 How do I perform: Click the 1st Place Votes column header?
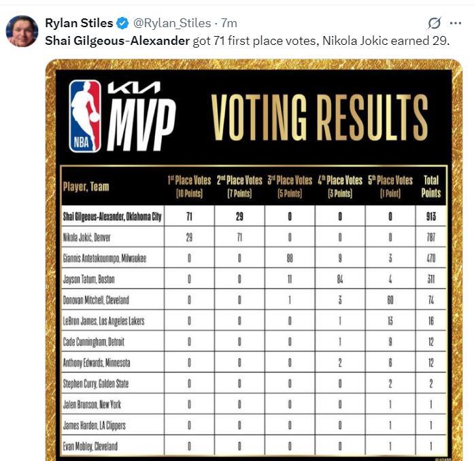point(189,186)
